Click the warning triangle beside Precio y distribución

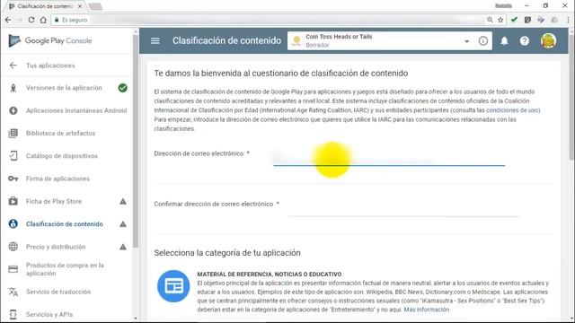[x=123, y=247]
